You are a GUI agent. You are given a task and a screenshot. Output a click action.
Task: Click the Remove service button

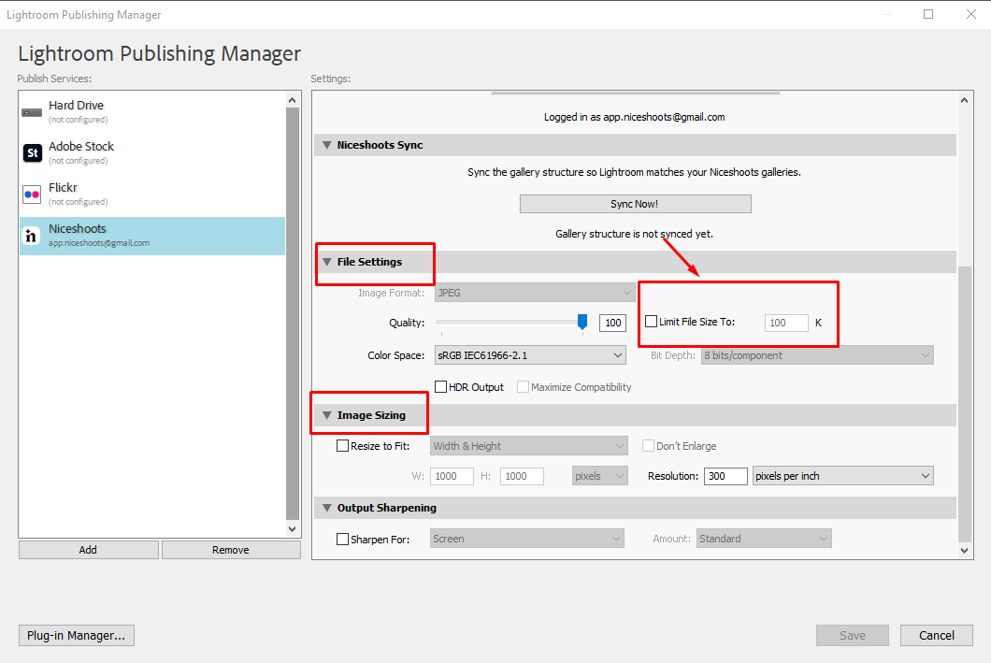pyautogui.click(x=231, y=550)
